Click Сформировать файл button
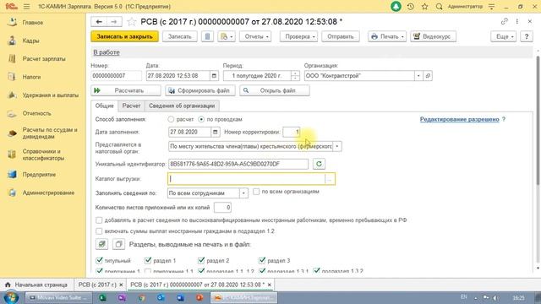This screenshot has width=541, height=304. [x=200, y=90]
